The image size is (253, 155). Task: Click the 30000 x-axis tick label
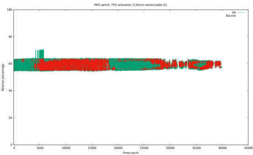click(170, 148)
